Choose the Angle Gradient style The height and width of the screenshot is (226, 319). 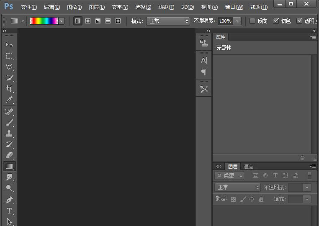98,21
